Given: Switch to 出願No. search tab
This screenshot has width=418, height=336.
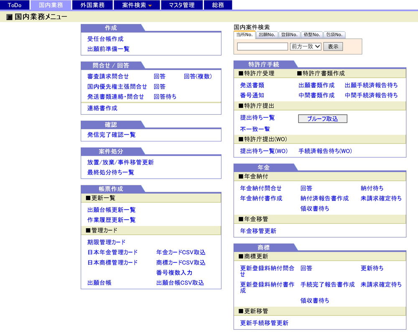Looking at the screenshot, I should (267, 35).
